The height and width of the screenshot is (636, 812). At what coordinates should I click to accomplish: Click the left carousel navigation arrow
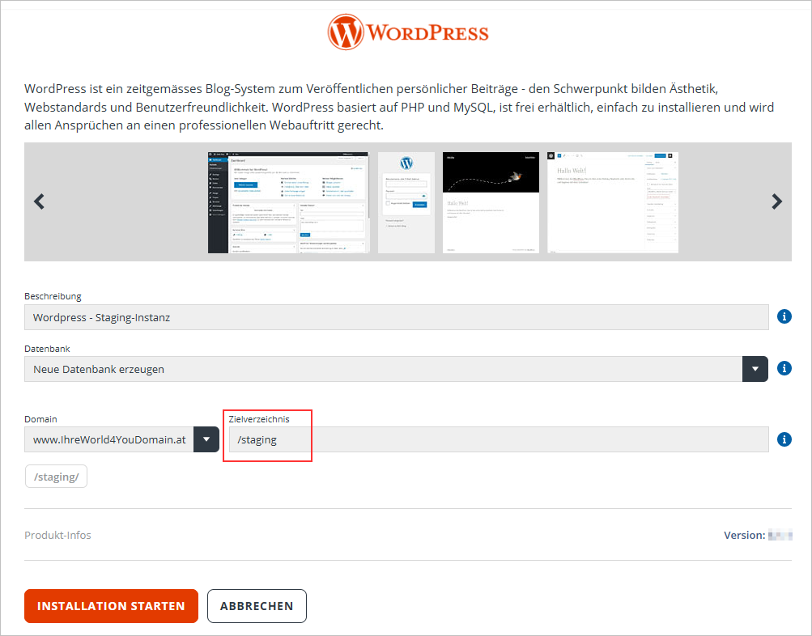click(x=39, y=201)
